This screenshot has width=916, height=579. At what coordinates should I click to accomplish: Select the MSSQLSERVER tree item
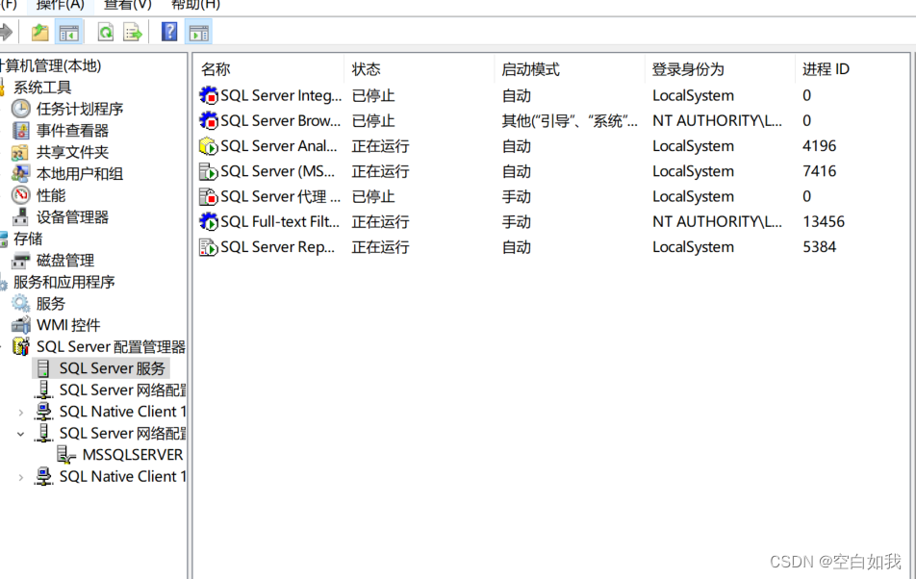pos(133,455)
